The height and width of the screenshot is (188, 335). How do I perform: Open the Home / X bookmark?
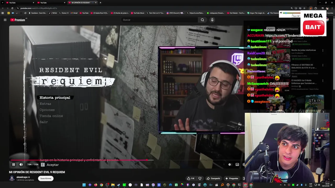64,13
